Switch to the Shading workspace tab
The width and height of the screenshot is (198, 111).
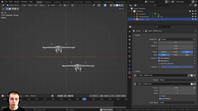click(88, 2)
